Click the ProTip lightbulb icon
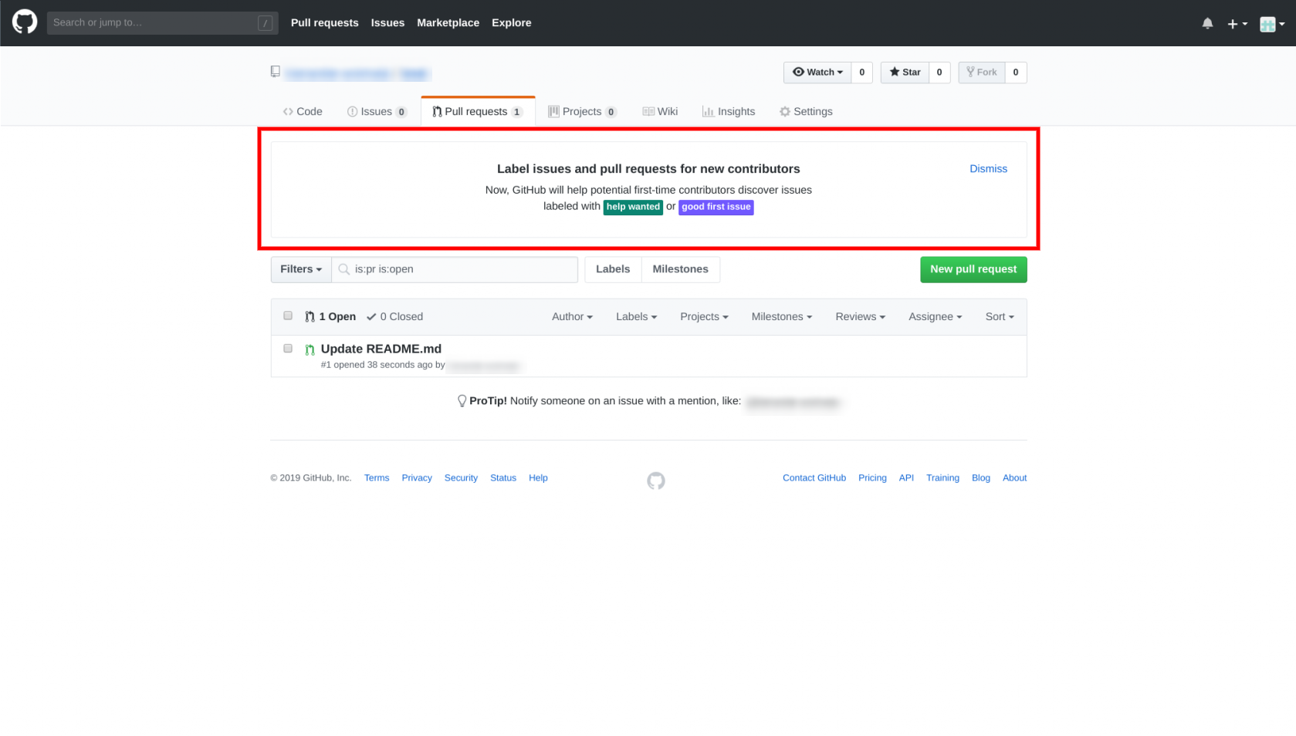Viewport: 1296px width, 736px height. 462,401
